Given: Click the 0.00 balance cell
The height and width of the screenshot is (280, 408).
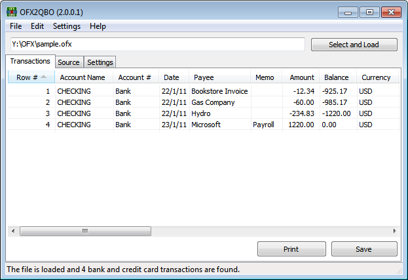Looking at the screenshot, I should click(338, 125).
